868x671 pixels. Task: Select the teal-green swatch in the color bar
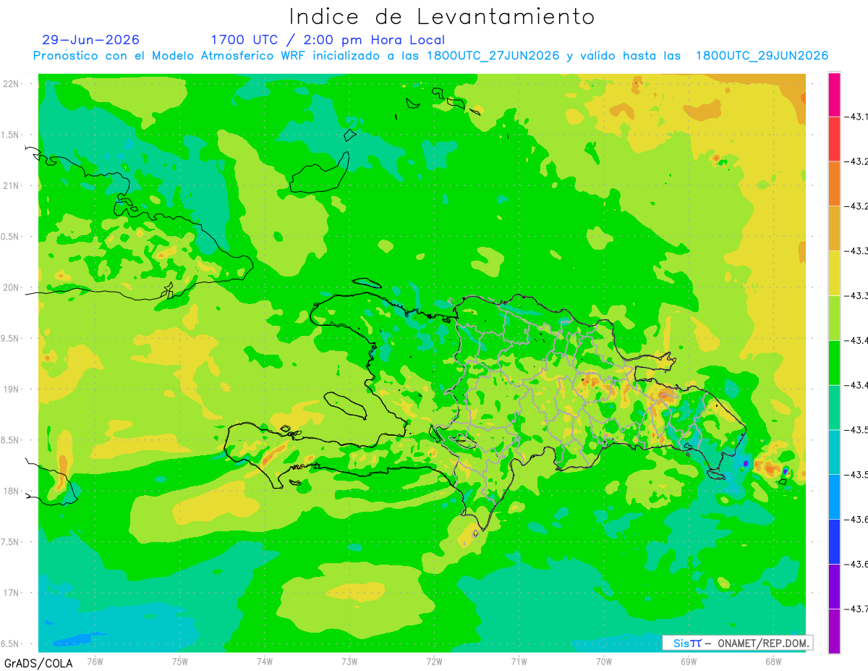(x=834, y=408)
